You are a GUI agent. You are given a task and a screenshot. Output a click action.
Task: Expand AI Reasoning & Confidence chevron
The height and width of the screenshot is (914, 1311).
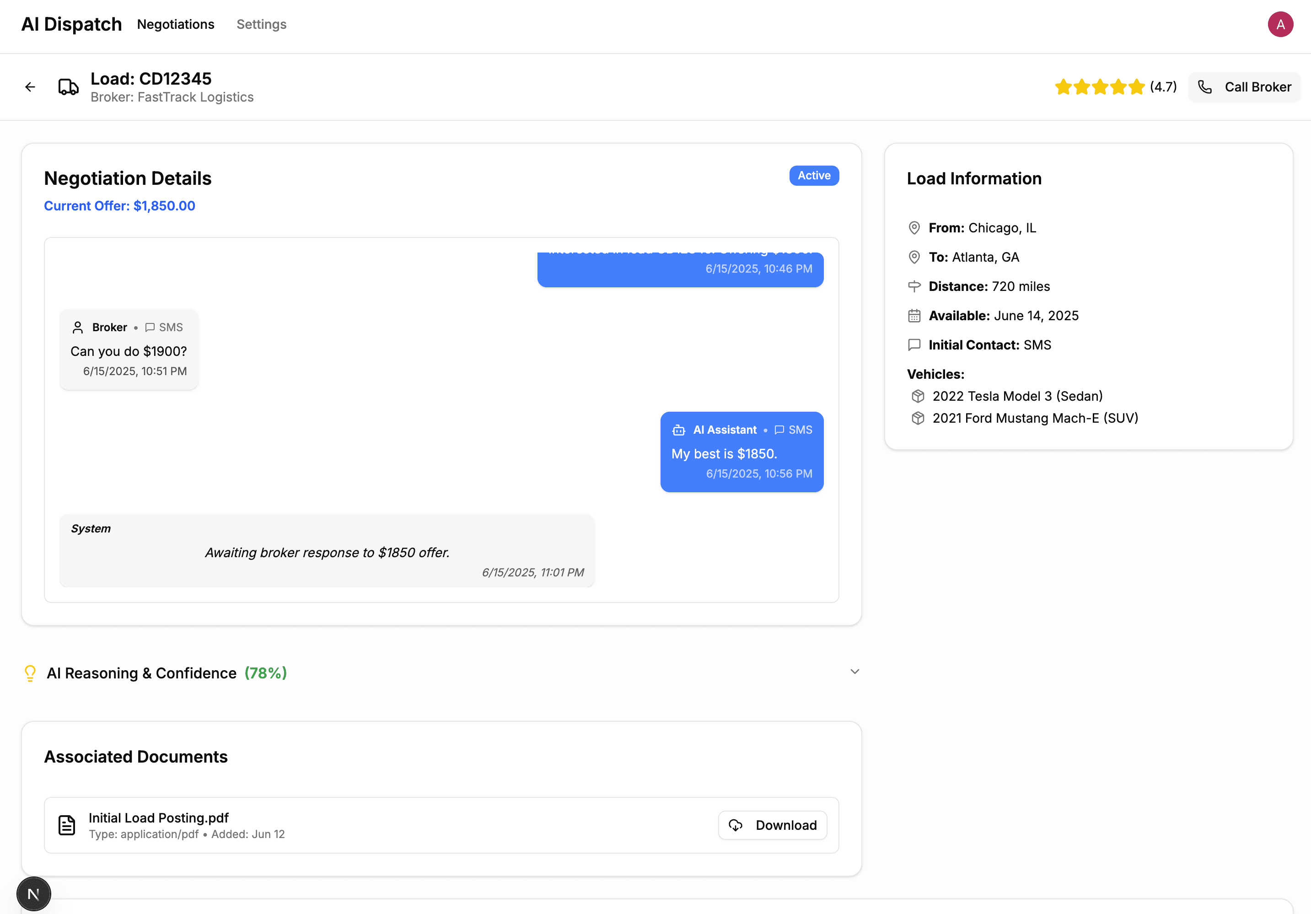[x=854, y=672]
